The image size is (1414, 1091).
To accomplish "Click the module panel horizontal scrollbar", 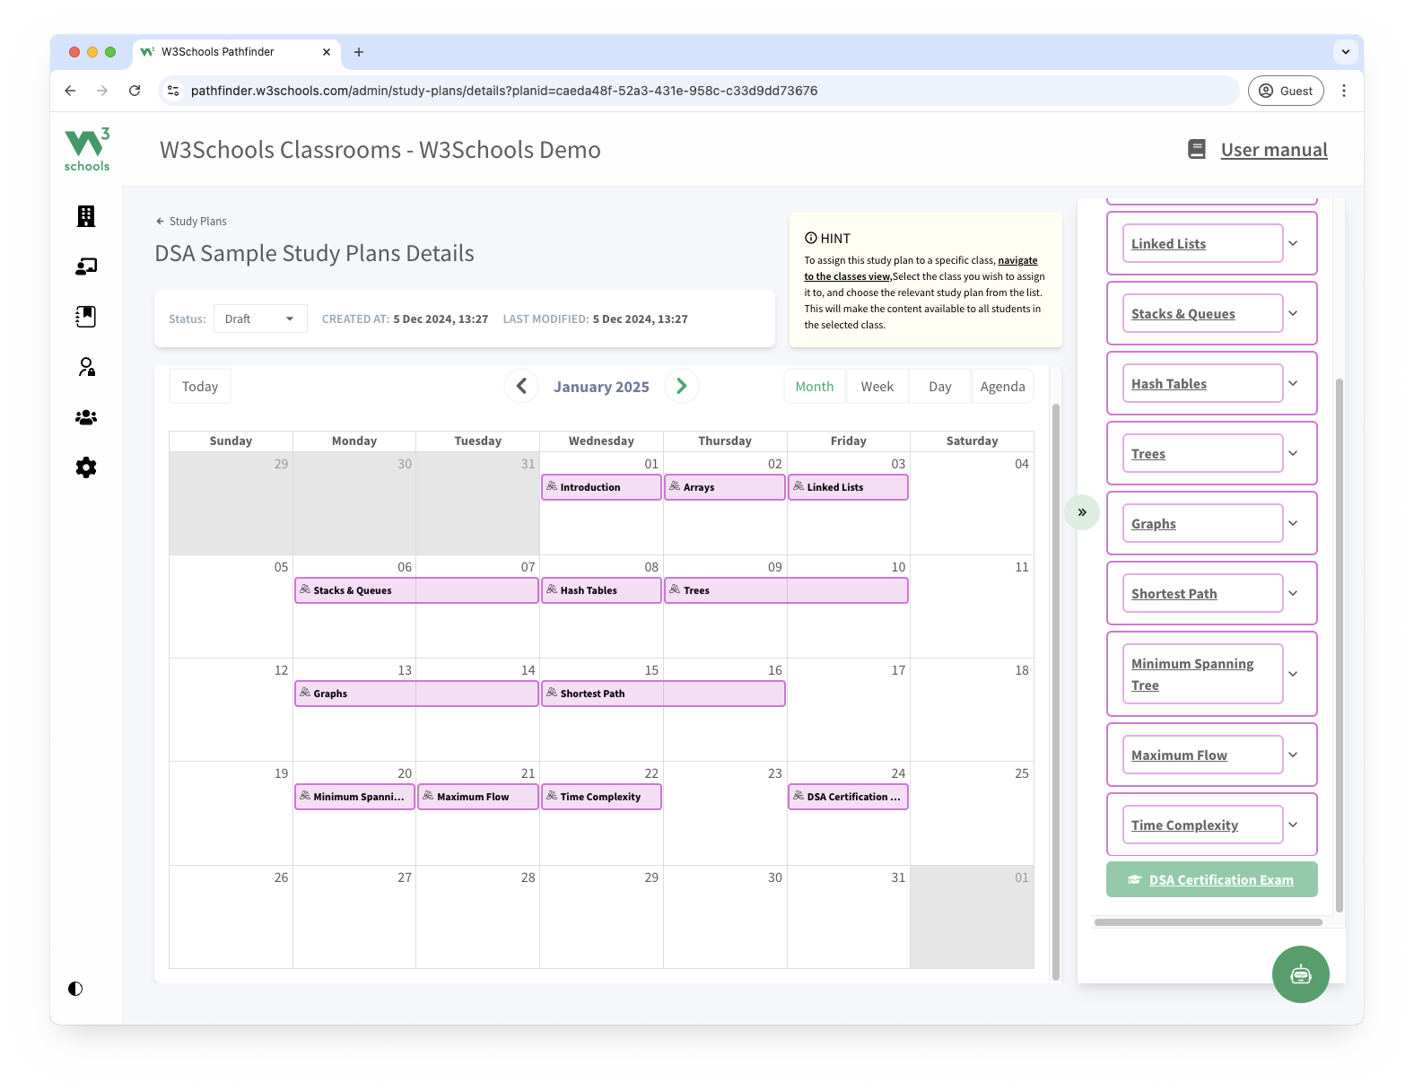I will point(1208,922).
